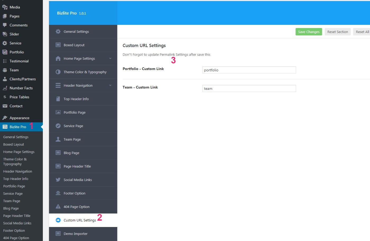Click the green Save Changes button
Viewport: 370px width, 241px height.
click(x=309, y=32)
